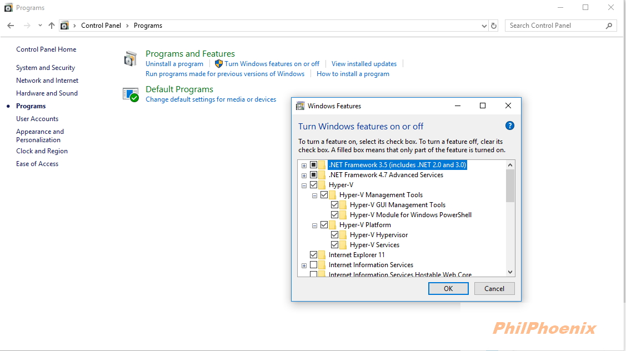
Task: Toggle .NET Framework 4.7 Advanced Services checkbox
Action: (x=313, y=175)
